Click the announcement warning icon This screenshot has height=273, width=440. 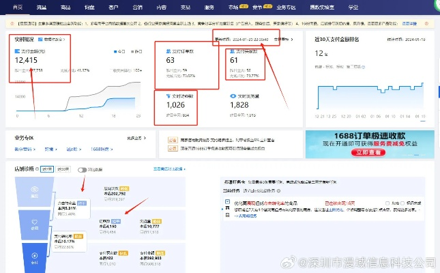[x=12, y=24]
